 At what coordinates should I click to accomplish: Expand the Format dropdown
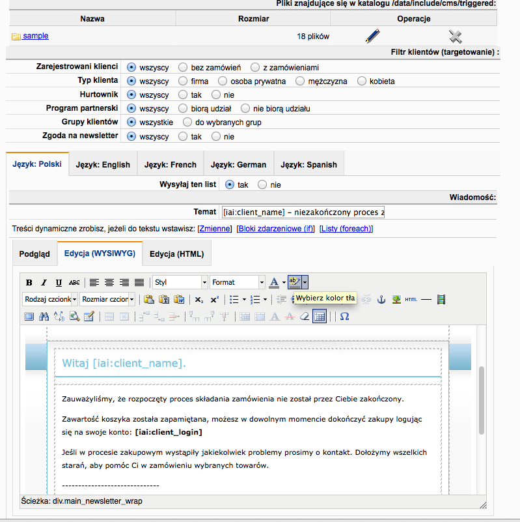238,282
